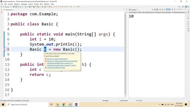Expand the Display Selected Console dropdown
This screenshot has width=190, height=107.
[177, 10]
